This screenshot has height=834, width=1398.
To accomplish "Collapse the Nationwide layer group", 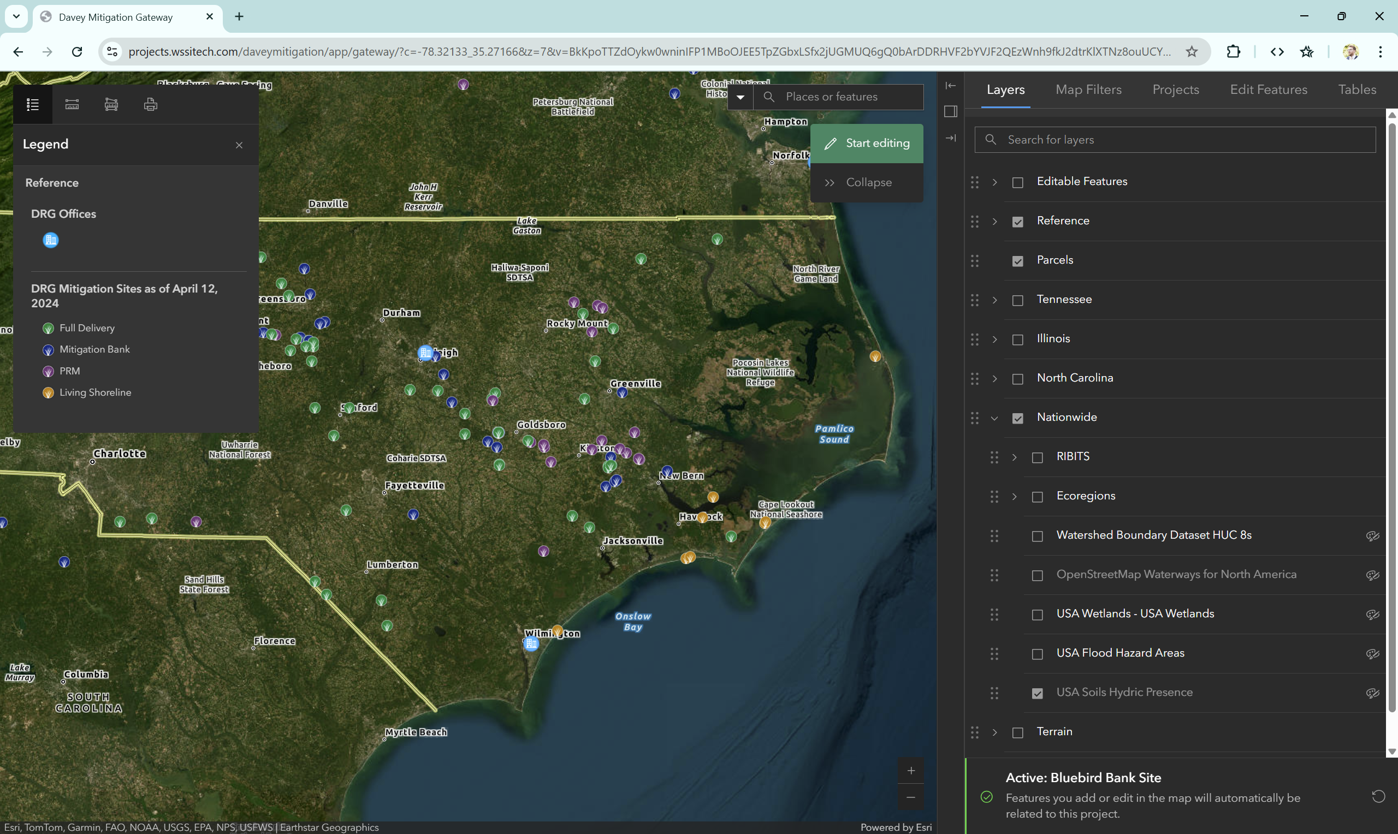I will click(994, 418).
